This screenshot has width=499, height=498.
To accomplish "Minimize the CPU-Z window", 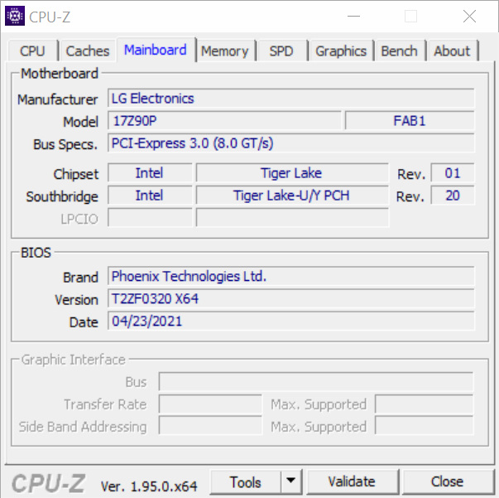I will (353, 16).
